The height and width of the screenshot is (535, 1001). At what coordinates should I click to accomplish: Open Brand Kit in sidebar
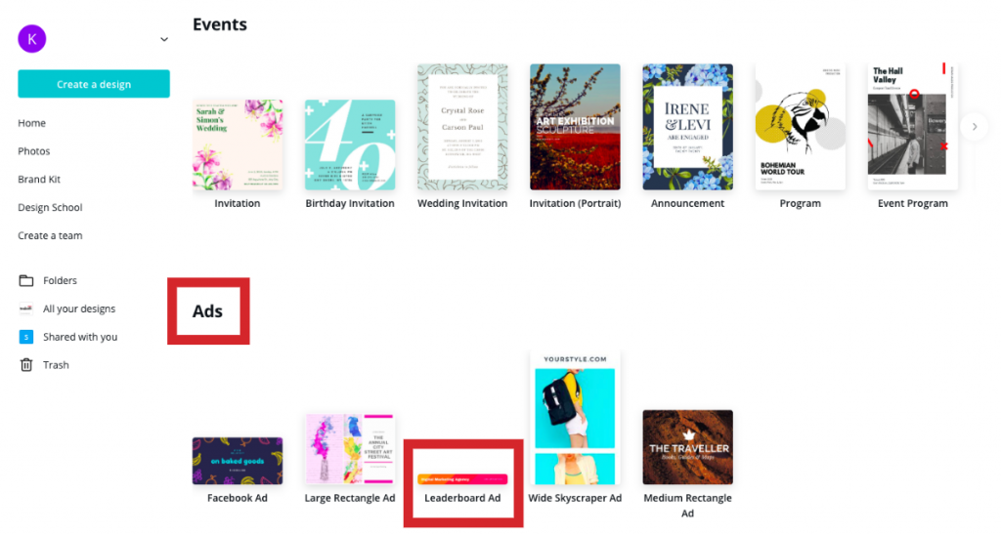[39, 180]
